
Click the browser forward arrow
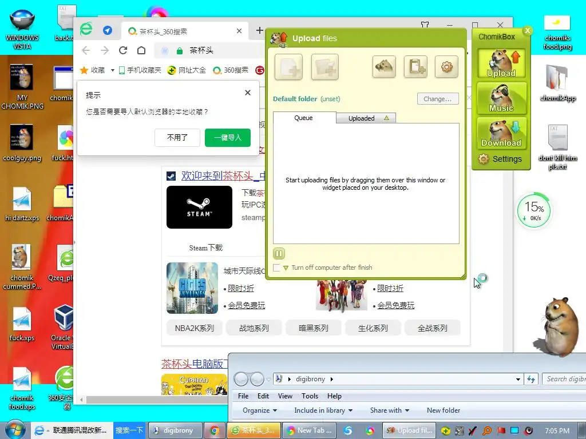[105, 50]
